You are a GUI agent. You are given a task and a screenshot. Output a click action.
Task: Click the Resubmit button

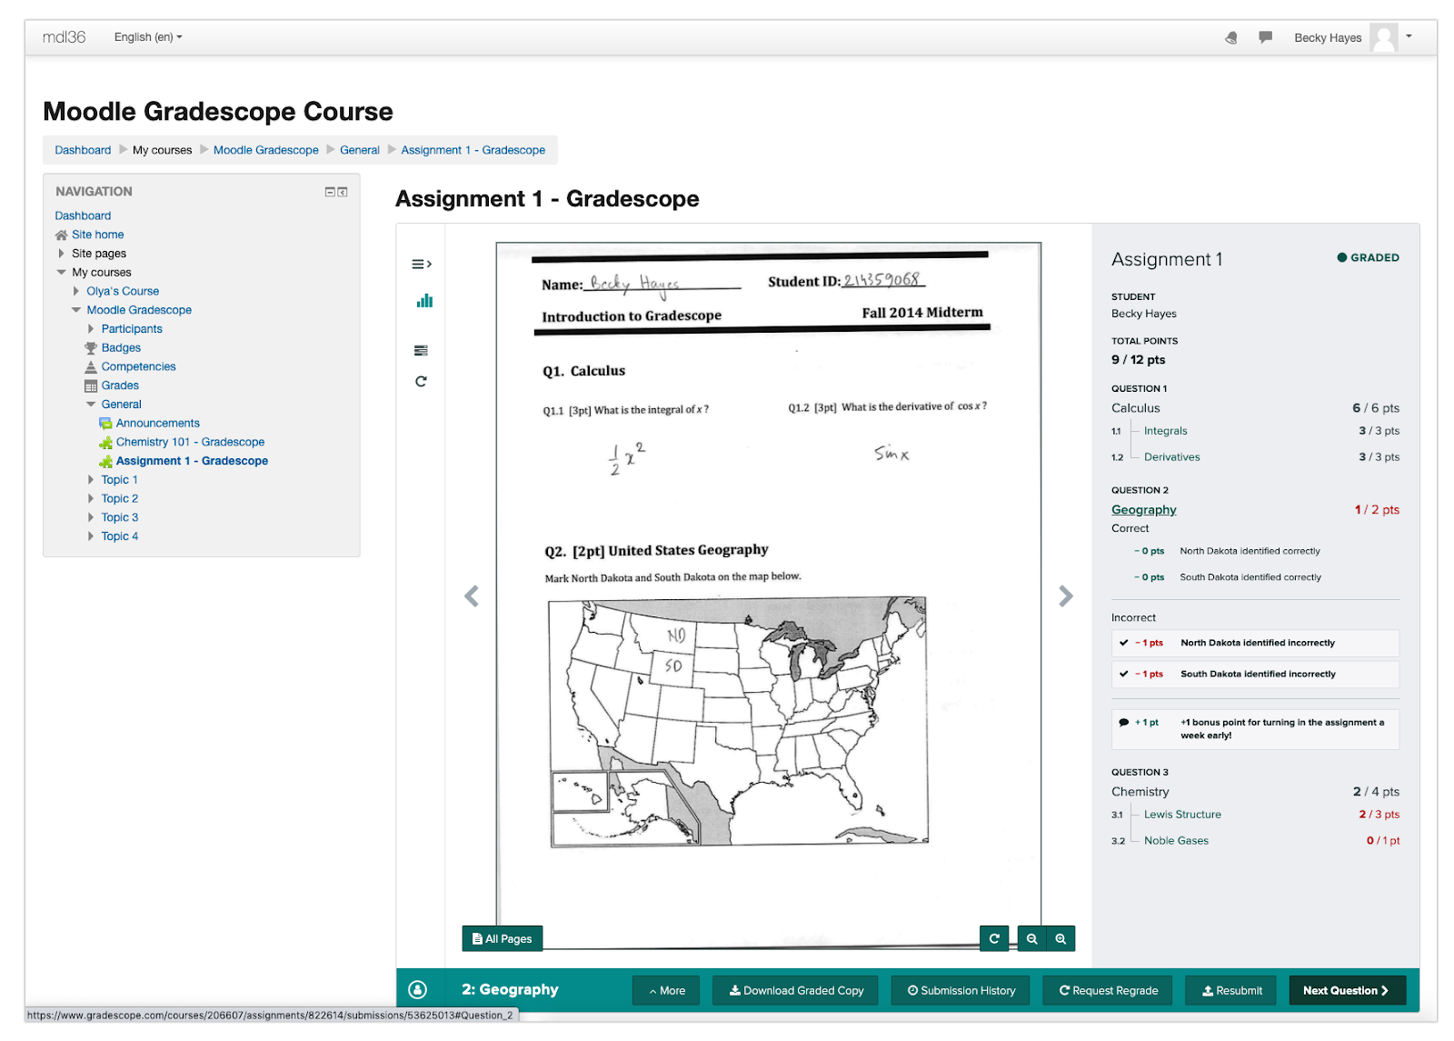[1231, 990]
